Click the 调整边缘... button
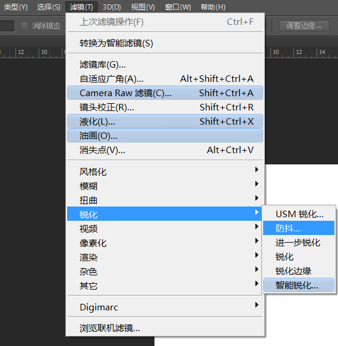Screen dimensions: 338x346 click(x=304, y=26)
